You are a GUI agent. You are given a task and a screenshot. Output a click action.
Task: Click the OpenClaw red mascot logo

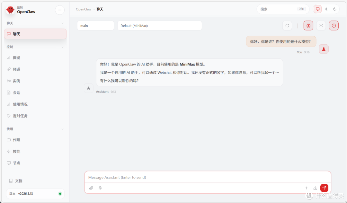click(10, 10)
